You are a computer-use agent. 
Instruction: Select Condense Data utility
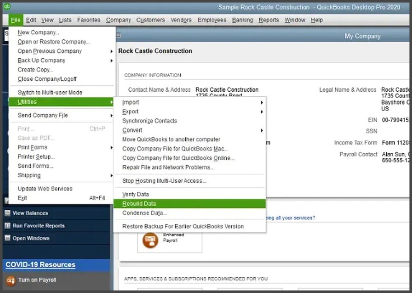(x=189, y=213)
